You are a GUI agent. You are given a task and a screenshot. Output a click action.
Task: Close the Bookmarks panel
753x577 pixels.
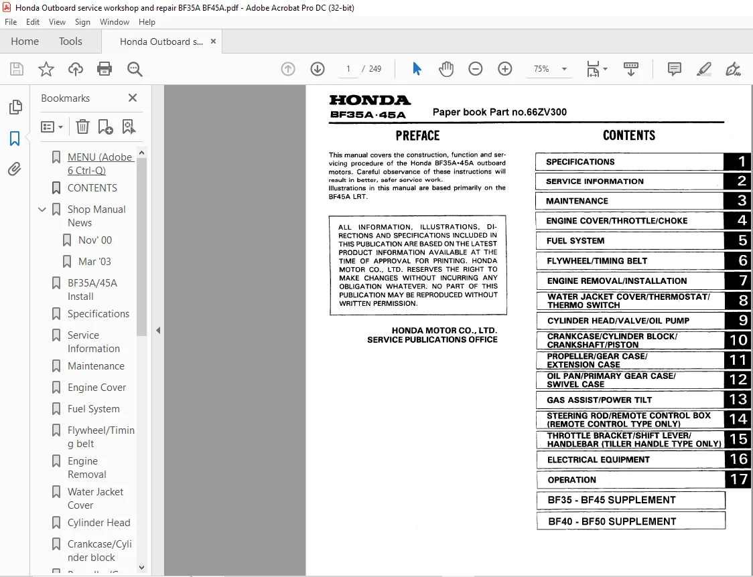click(133, 98)
